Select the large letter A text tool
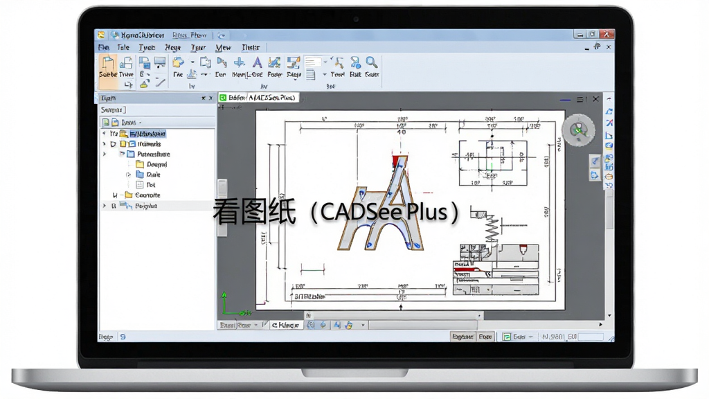The image size is (709, 399). pos(257,62)
